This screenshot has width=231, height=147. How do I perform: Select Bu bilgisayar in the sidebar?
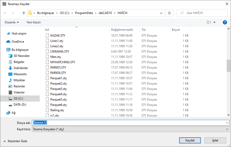coord(20,50)
